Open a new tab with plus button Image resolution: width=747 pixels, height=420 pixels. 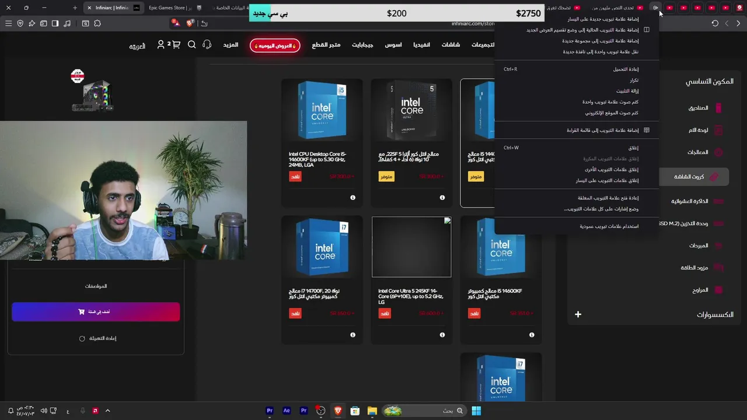pos(75,8)
